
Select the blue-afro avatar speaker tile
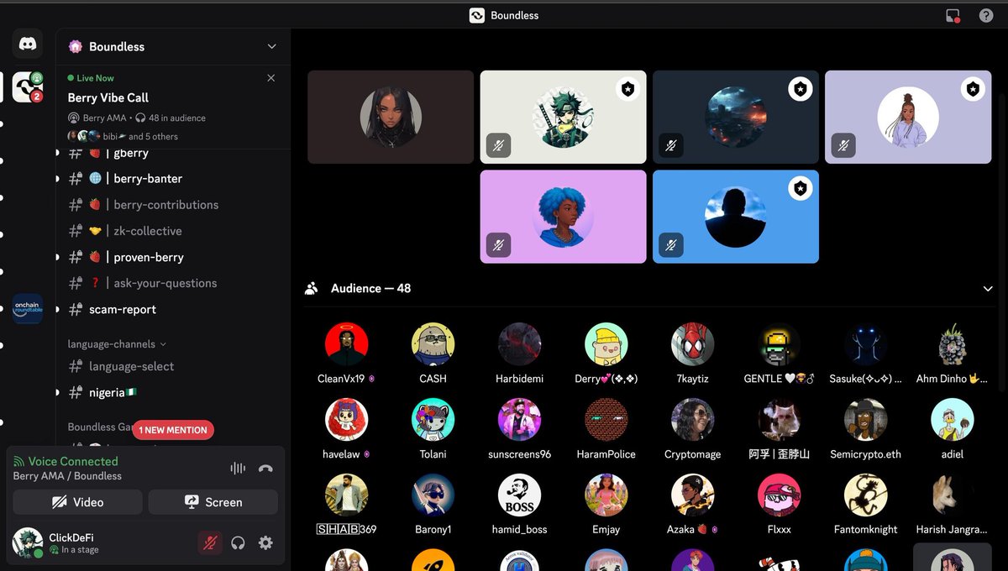(563, 217)
